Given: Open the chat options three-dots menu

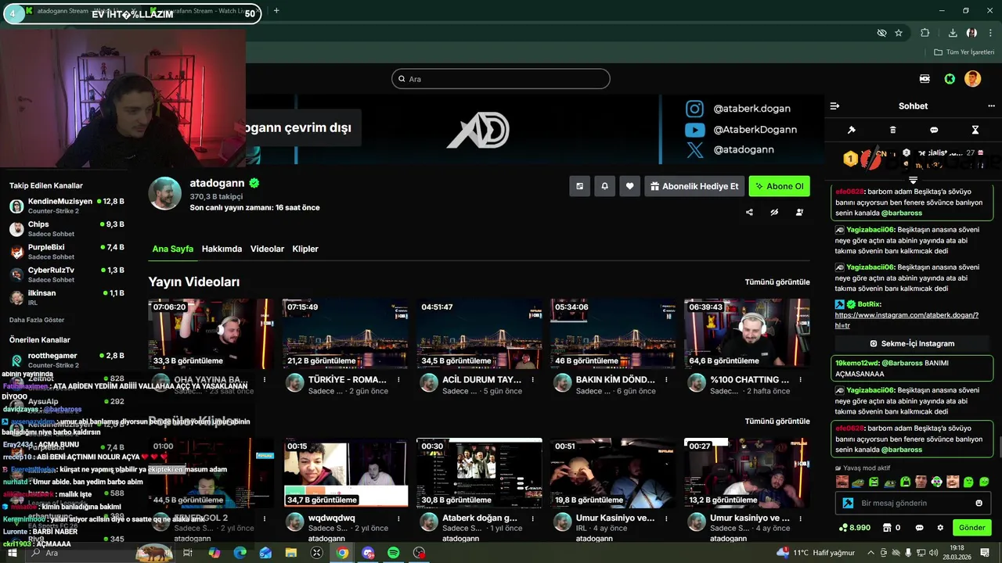Looking at the screenshot, I should coord(992,106).
